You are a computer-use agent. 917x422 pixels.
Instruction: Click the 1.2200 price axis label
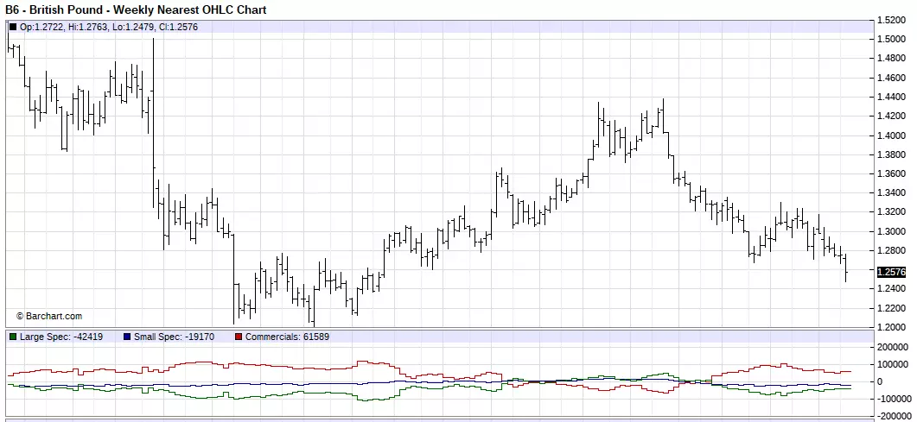(891, 308)
